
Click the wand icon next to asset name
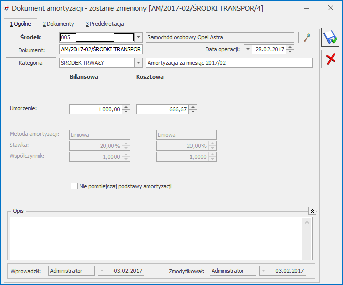pyautogui.click(x=306, y=37)
